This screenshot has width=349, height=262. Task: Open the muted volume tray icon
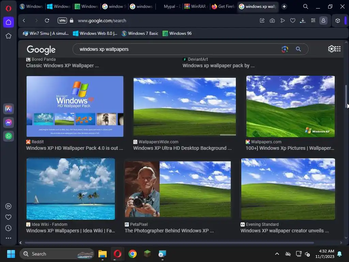click(308, 254)
